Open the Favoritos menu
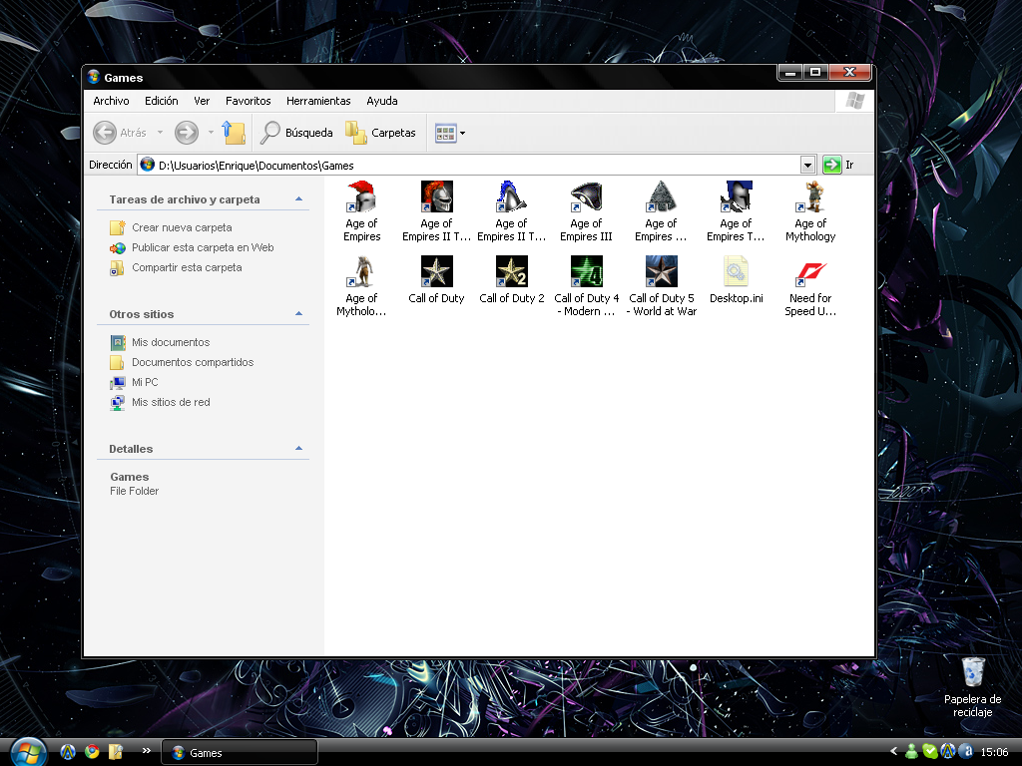Image resolution: width=1022 pixels, height=766 pixels. (x=248, y=101)
